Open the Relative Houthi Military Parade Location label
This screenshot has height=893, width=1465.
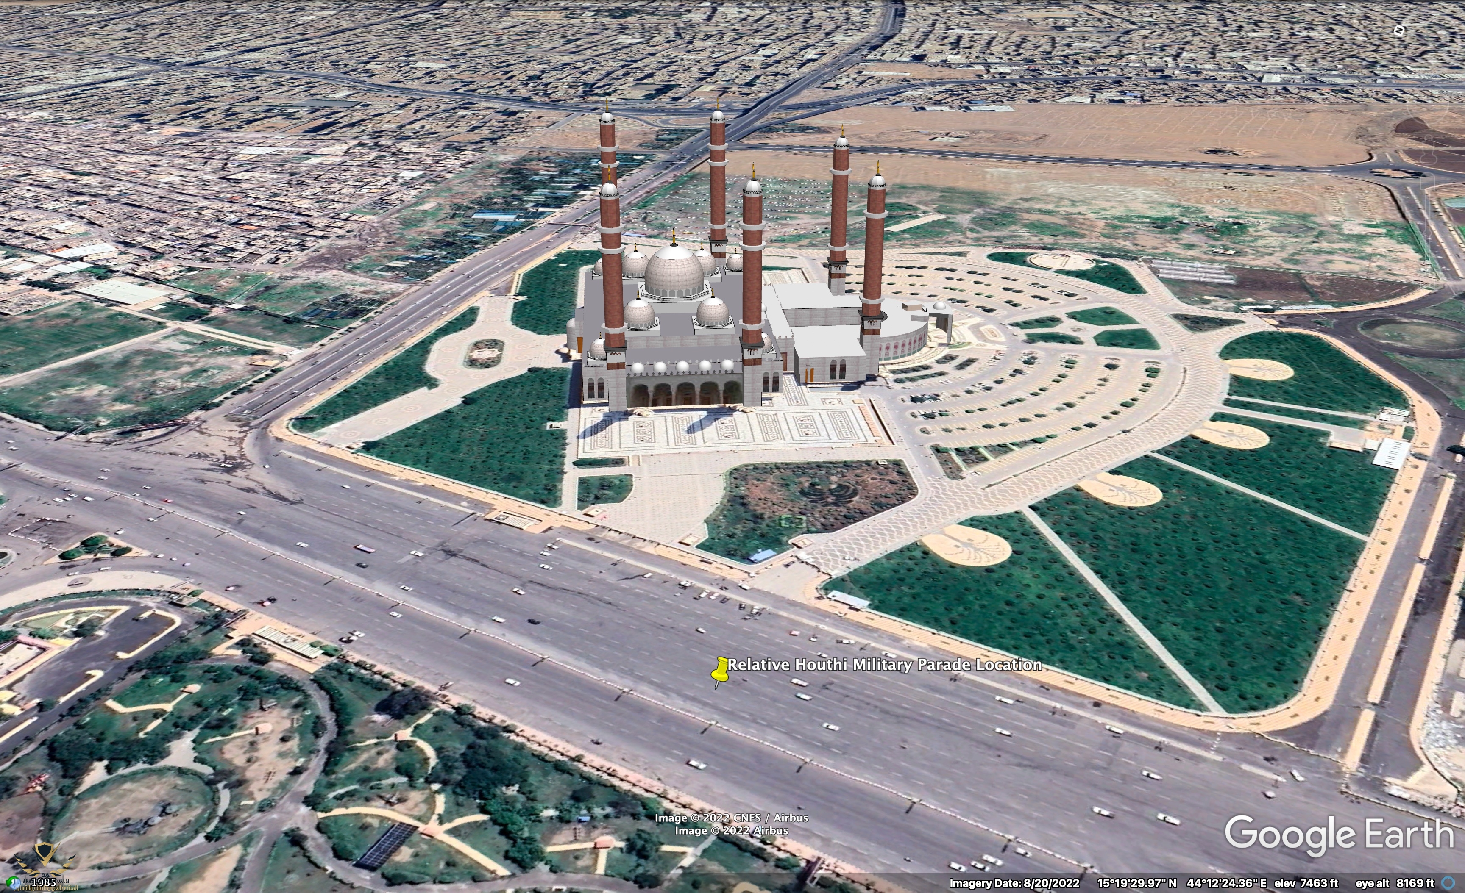[x=885, y=665]
